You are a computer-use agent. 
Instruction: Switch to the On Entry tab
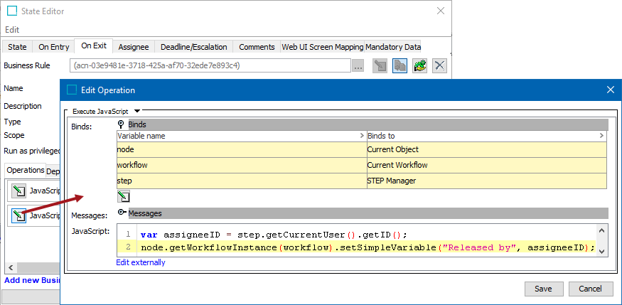coord(53,47)
